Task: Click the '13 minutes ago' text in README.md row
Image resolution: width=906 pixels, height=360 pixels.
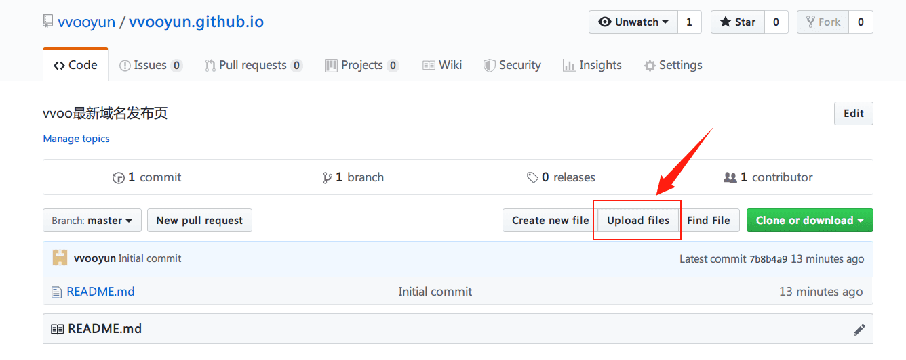Action: 821,292
